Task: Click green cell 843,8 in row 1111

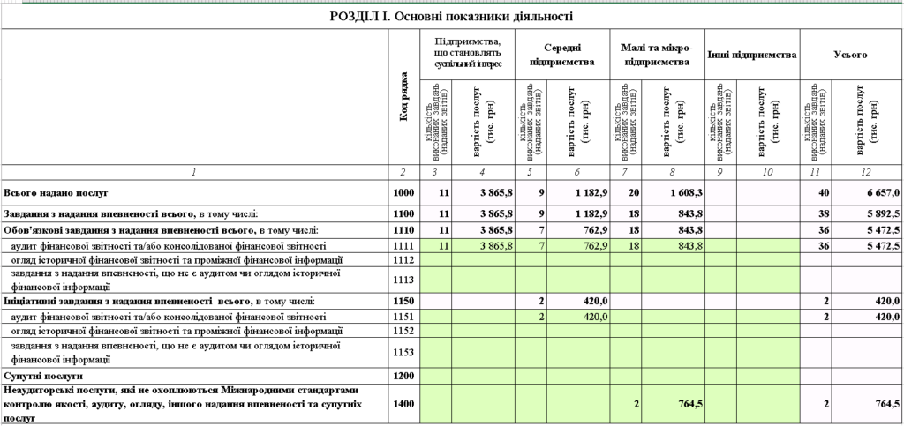Action: tap(674, 246)
